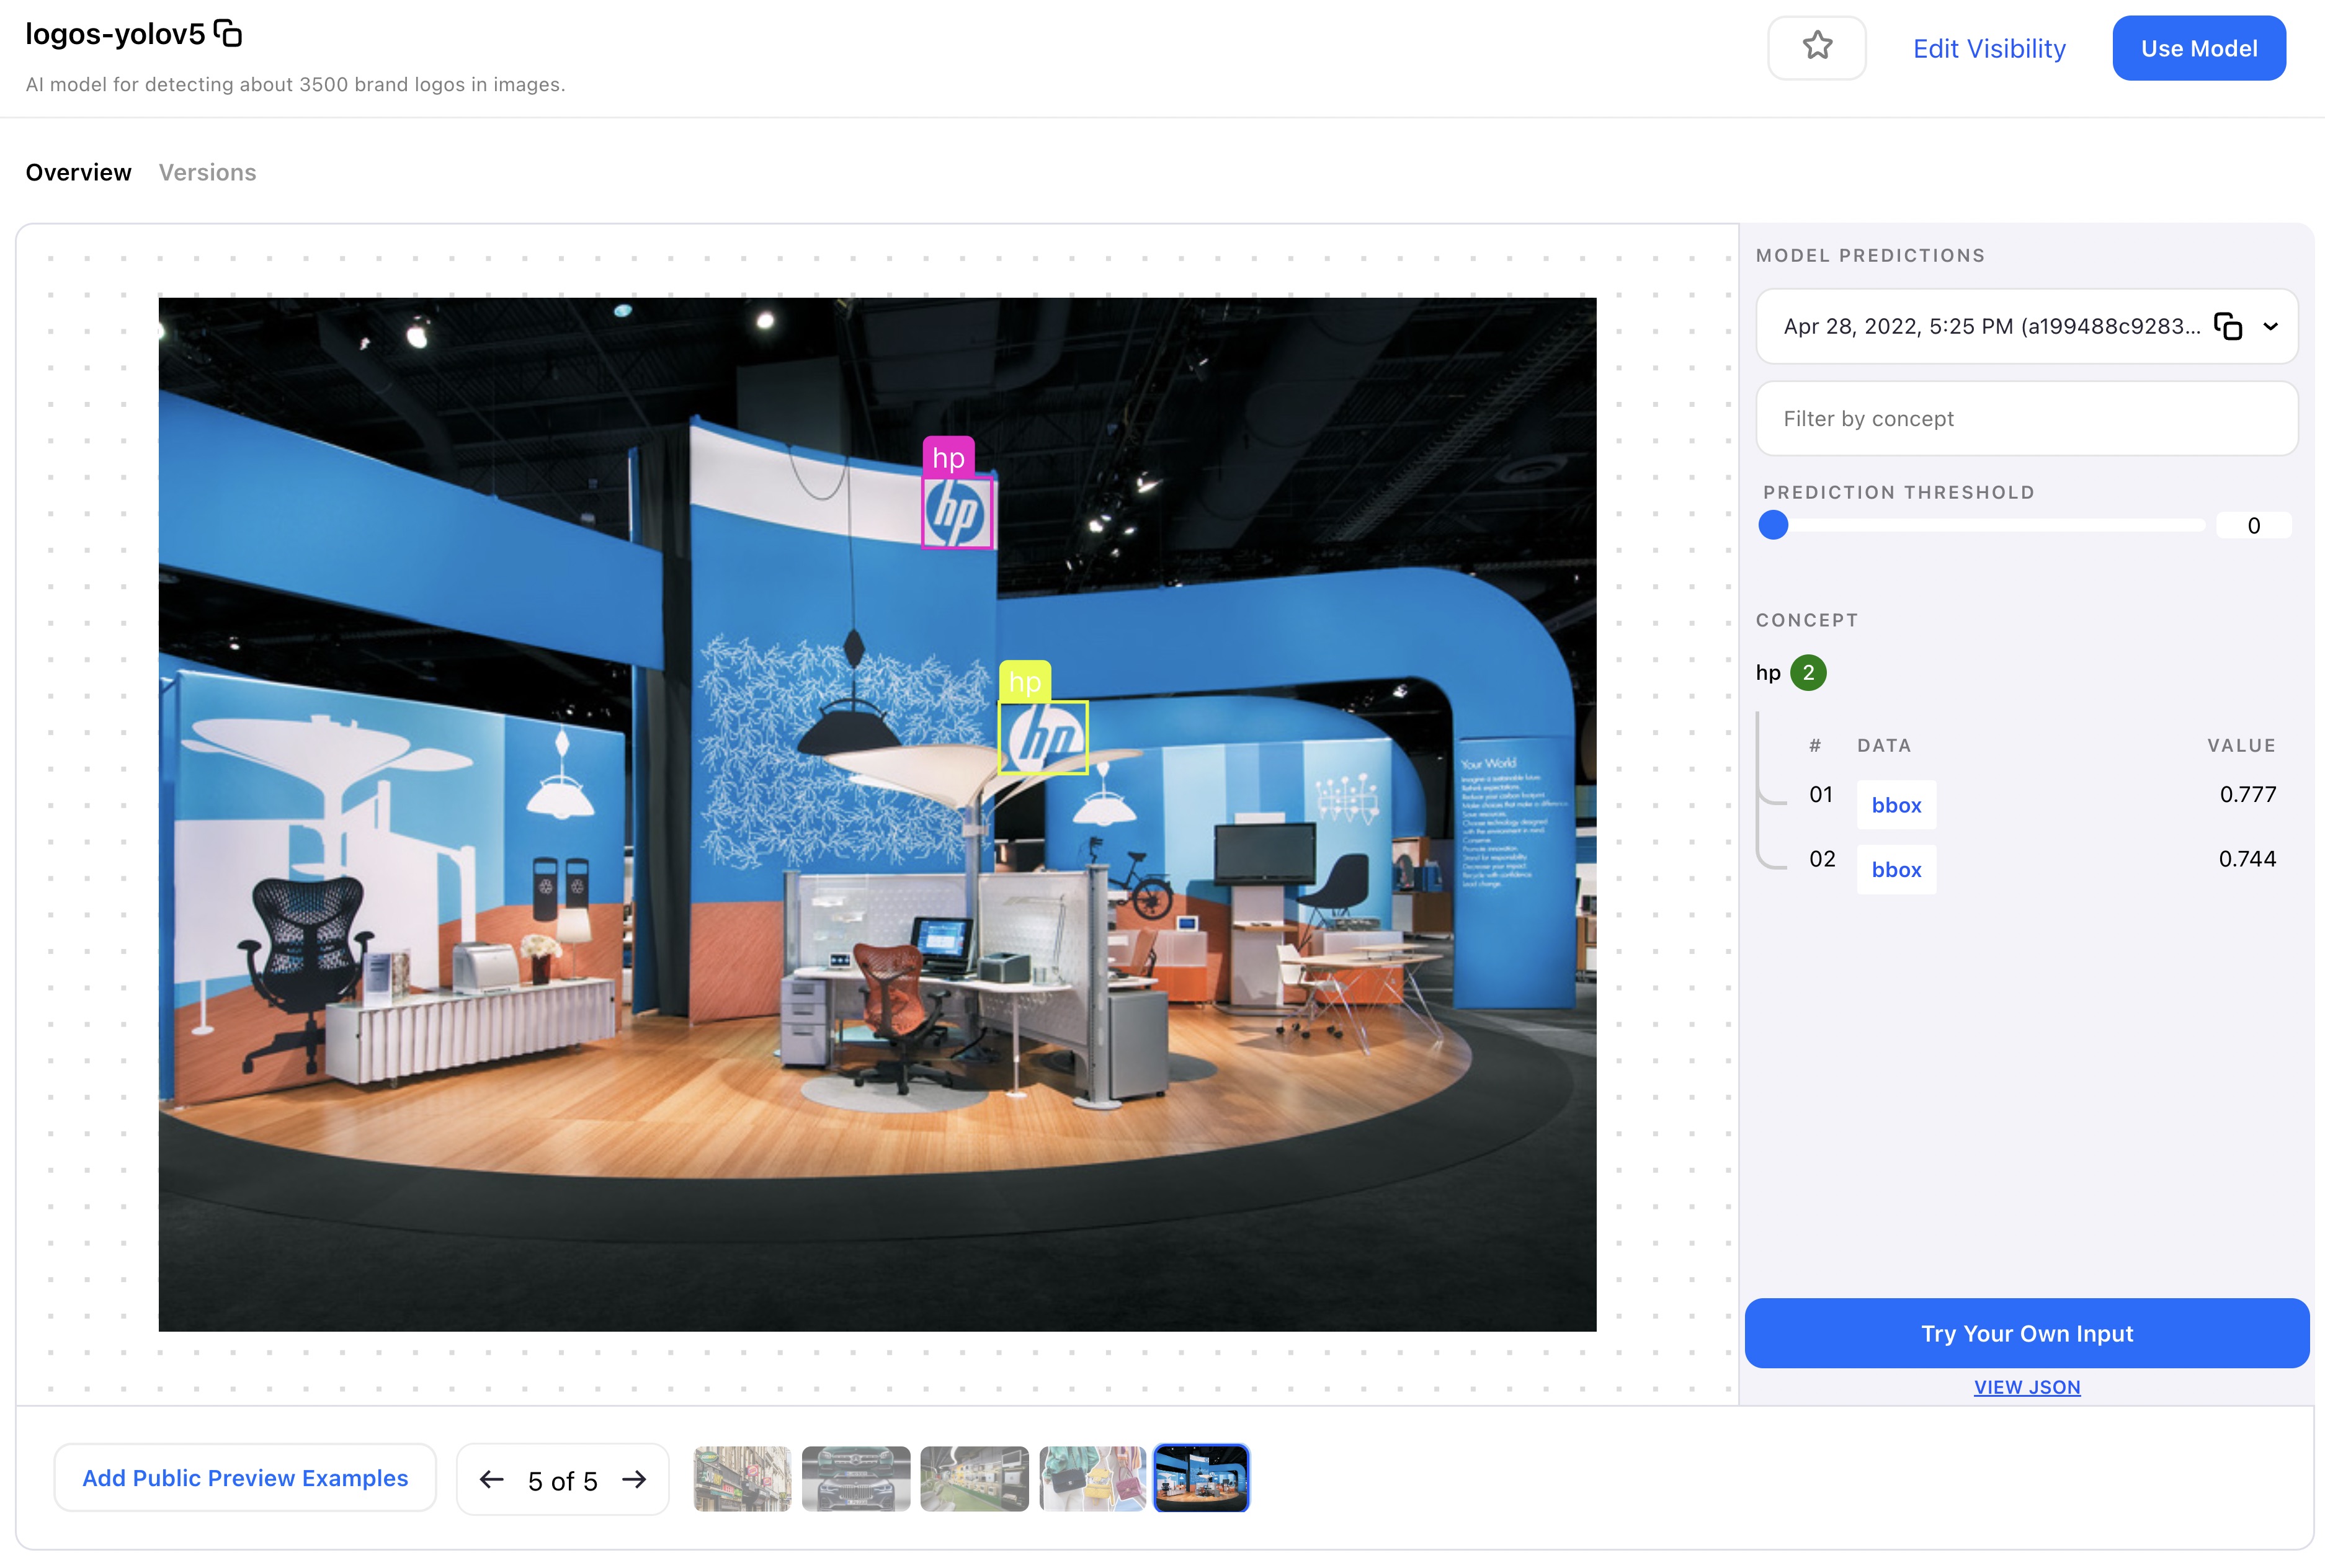Click Try Your Own Input button
Viewport: 2325px width, 1568px height.
point(2026,1333)
